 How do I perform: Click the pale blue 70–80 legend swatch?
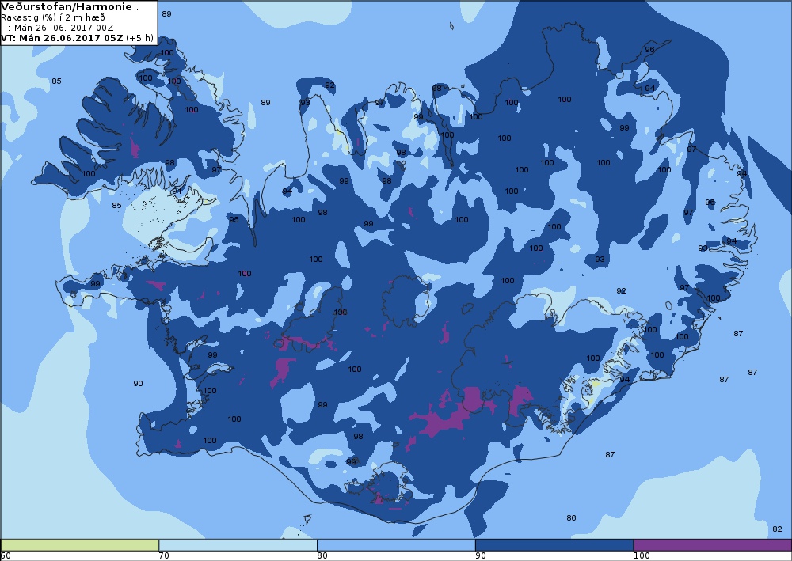click(x=238, y=545)
